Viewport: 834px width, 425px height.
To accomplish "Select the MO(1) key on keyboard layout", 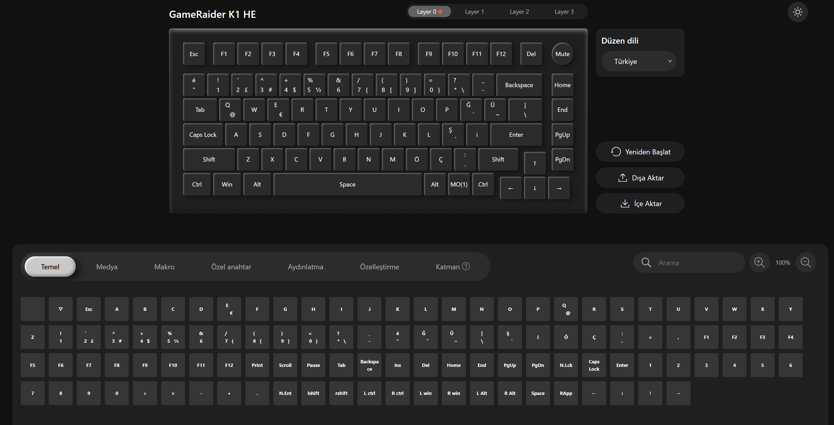I will 459,184.
